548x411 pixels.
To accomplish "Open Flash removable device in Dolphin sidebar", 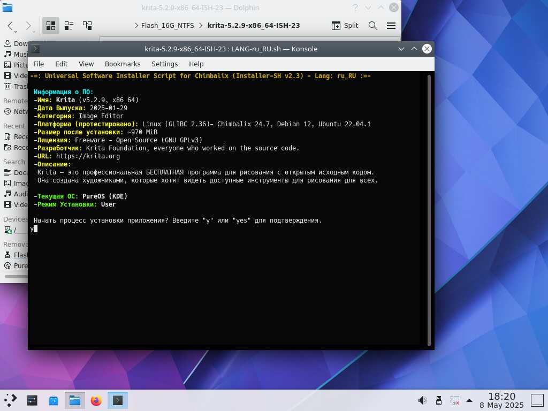I will (16, 255).
